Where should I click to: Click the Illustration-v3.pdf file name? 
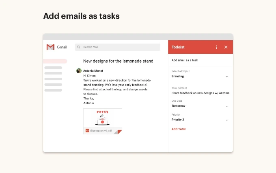(x=101, y=131)
